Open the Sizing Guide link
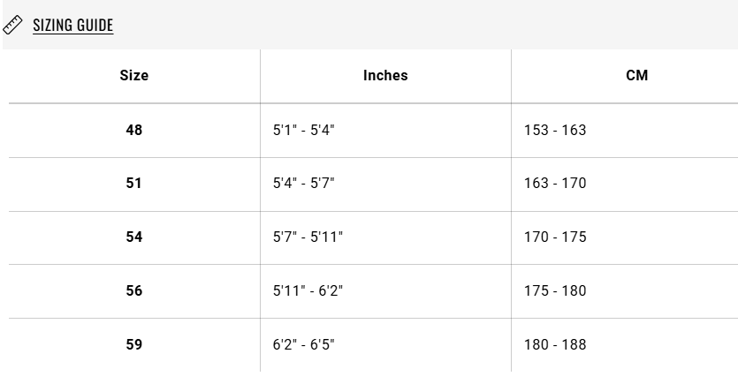Screen dimensions: 738x384 pos(73,25)
